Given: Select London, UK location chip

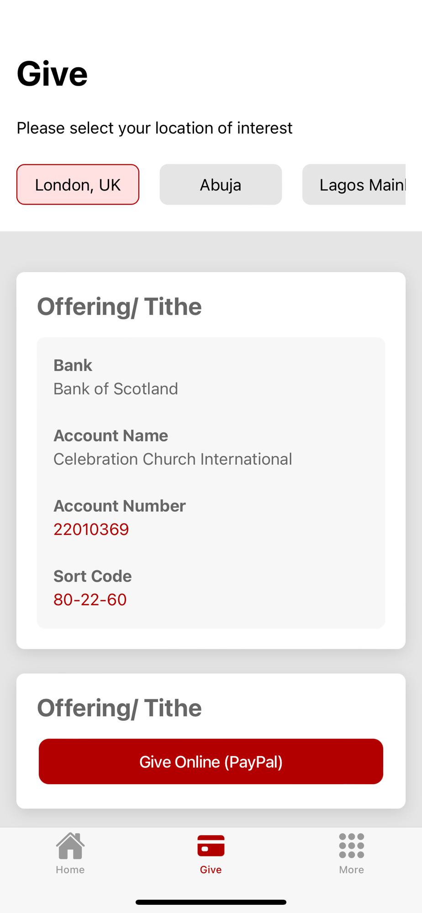Looking at the screenshot, I should (x=78, y=184).
